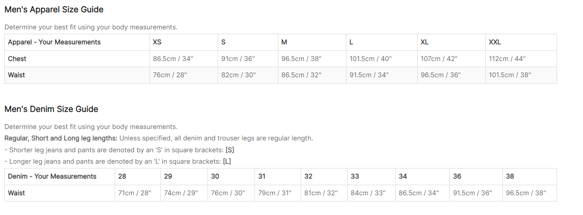Viewport: 583px width, 215px height.
Task: Click the Men's Apparel Size Guide heading
Action: [54, 9]
